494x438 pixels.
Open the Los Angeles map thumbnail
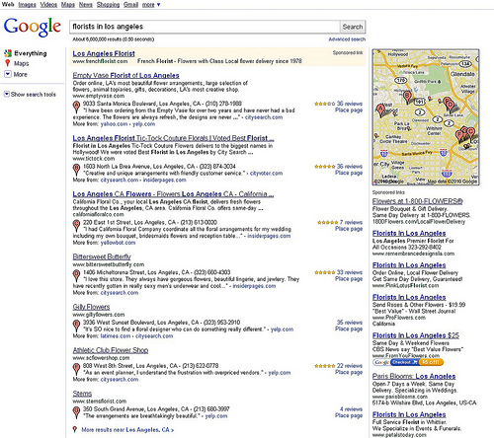(x=426, y=117)
